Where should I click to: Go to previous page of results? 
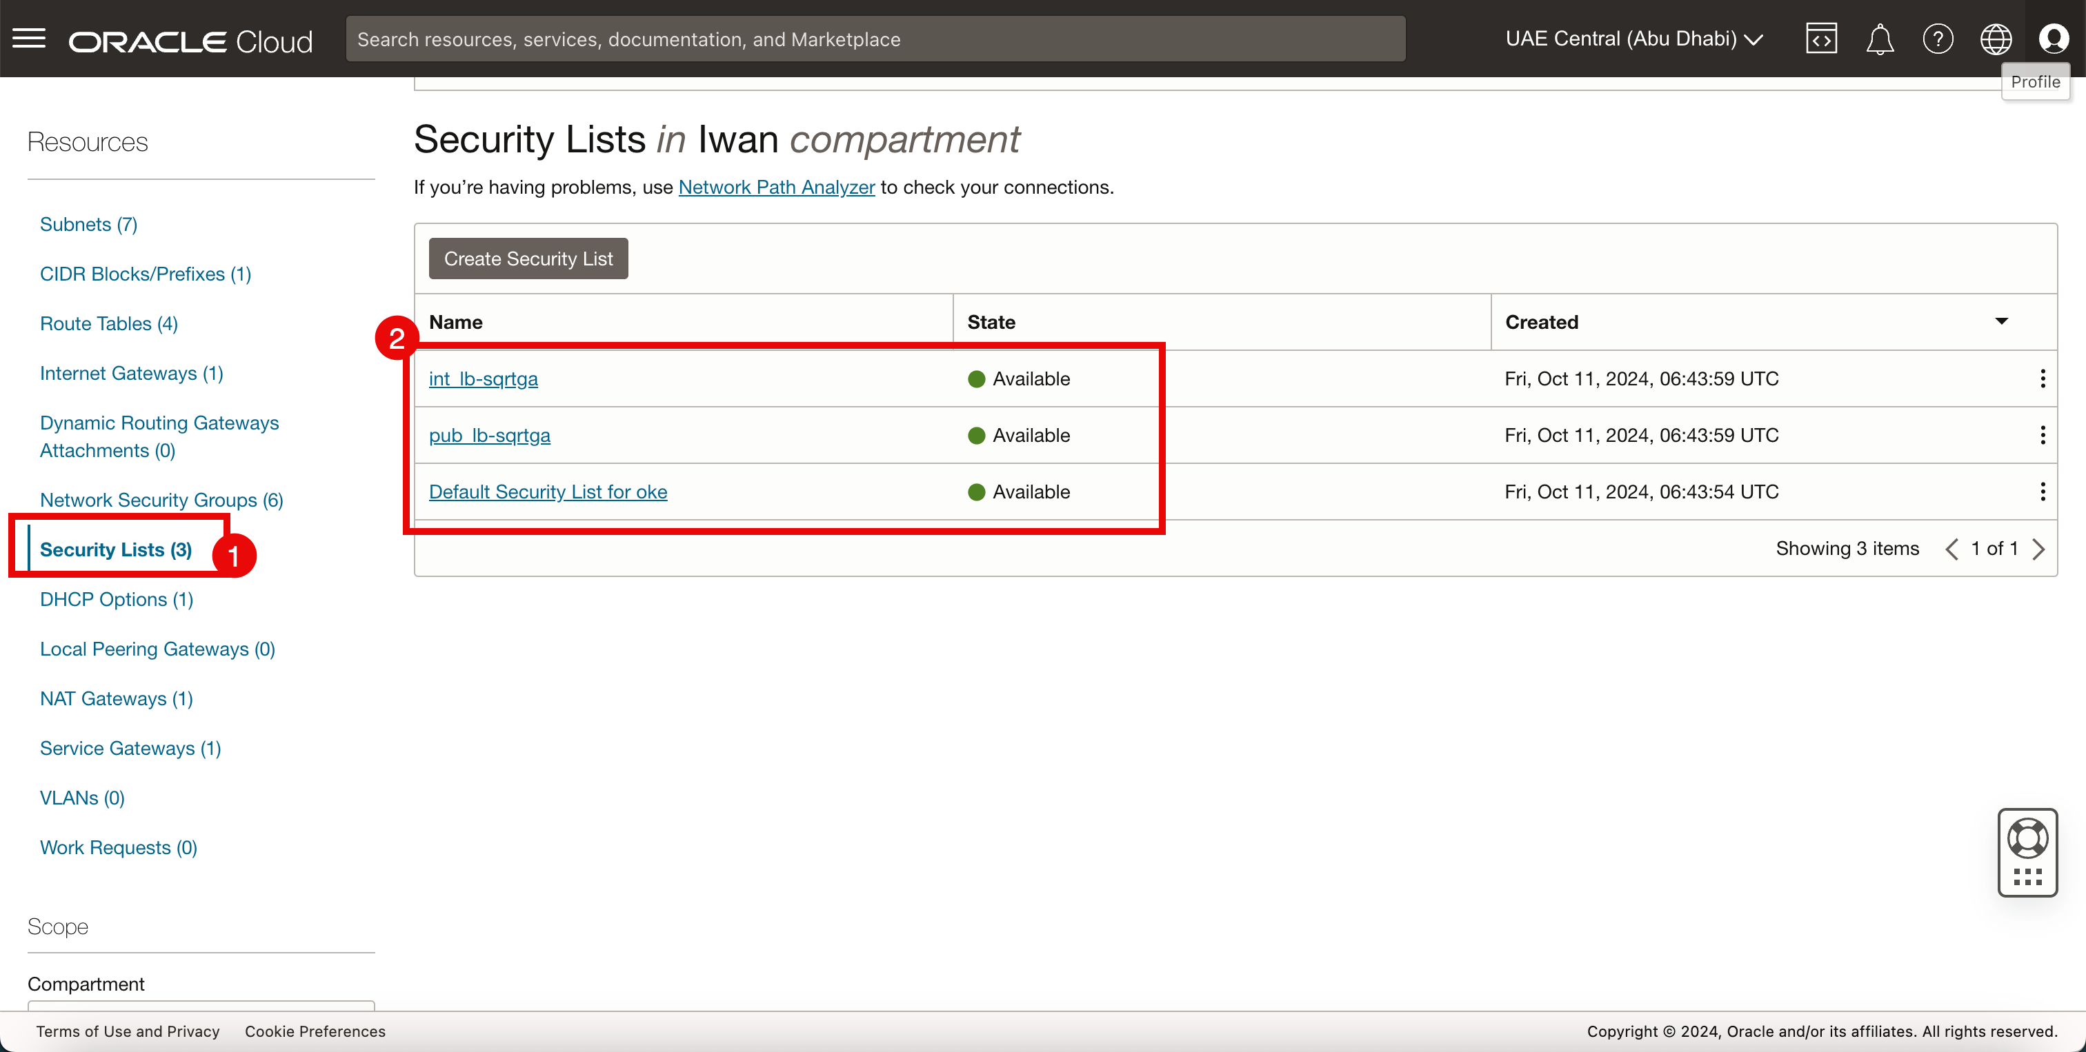1951,549
